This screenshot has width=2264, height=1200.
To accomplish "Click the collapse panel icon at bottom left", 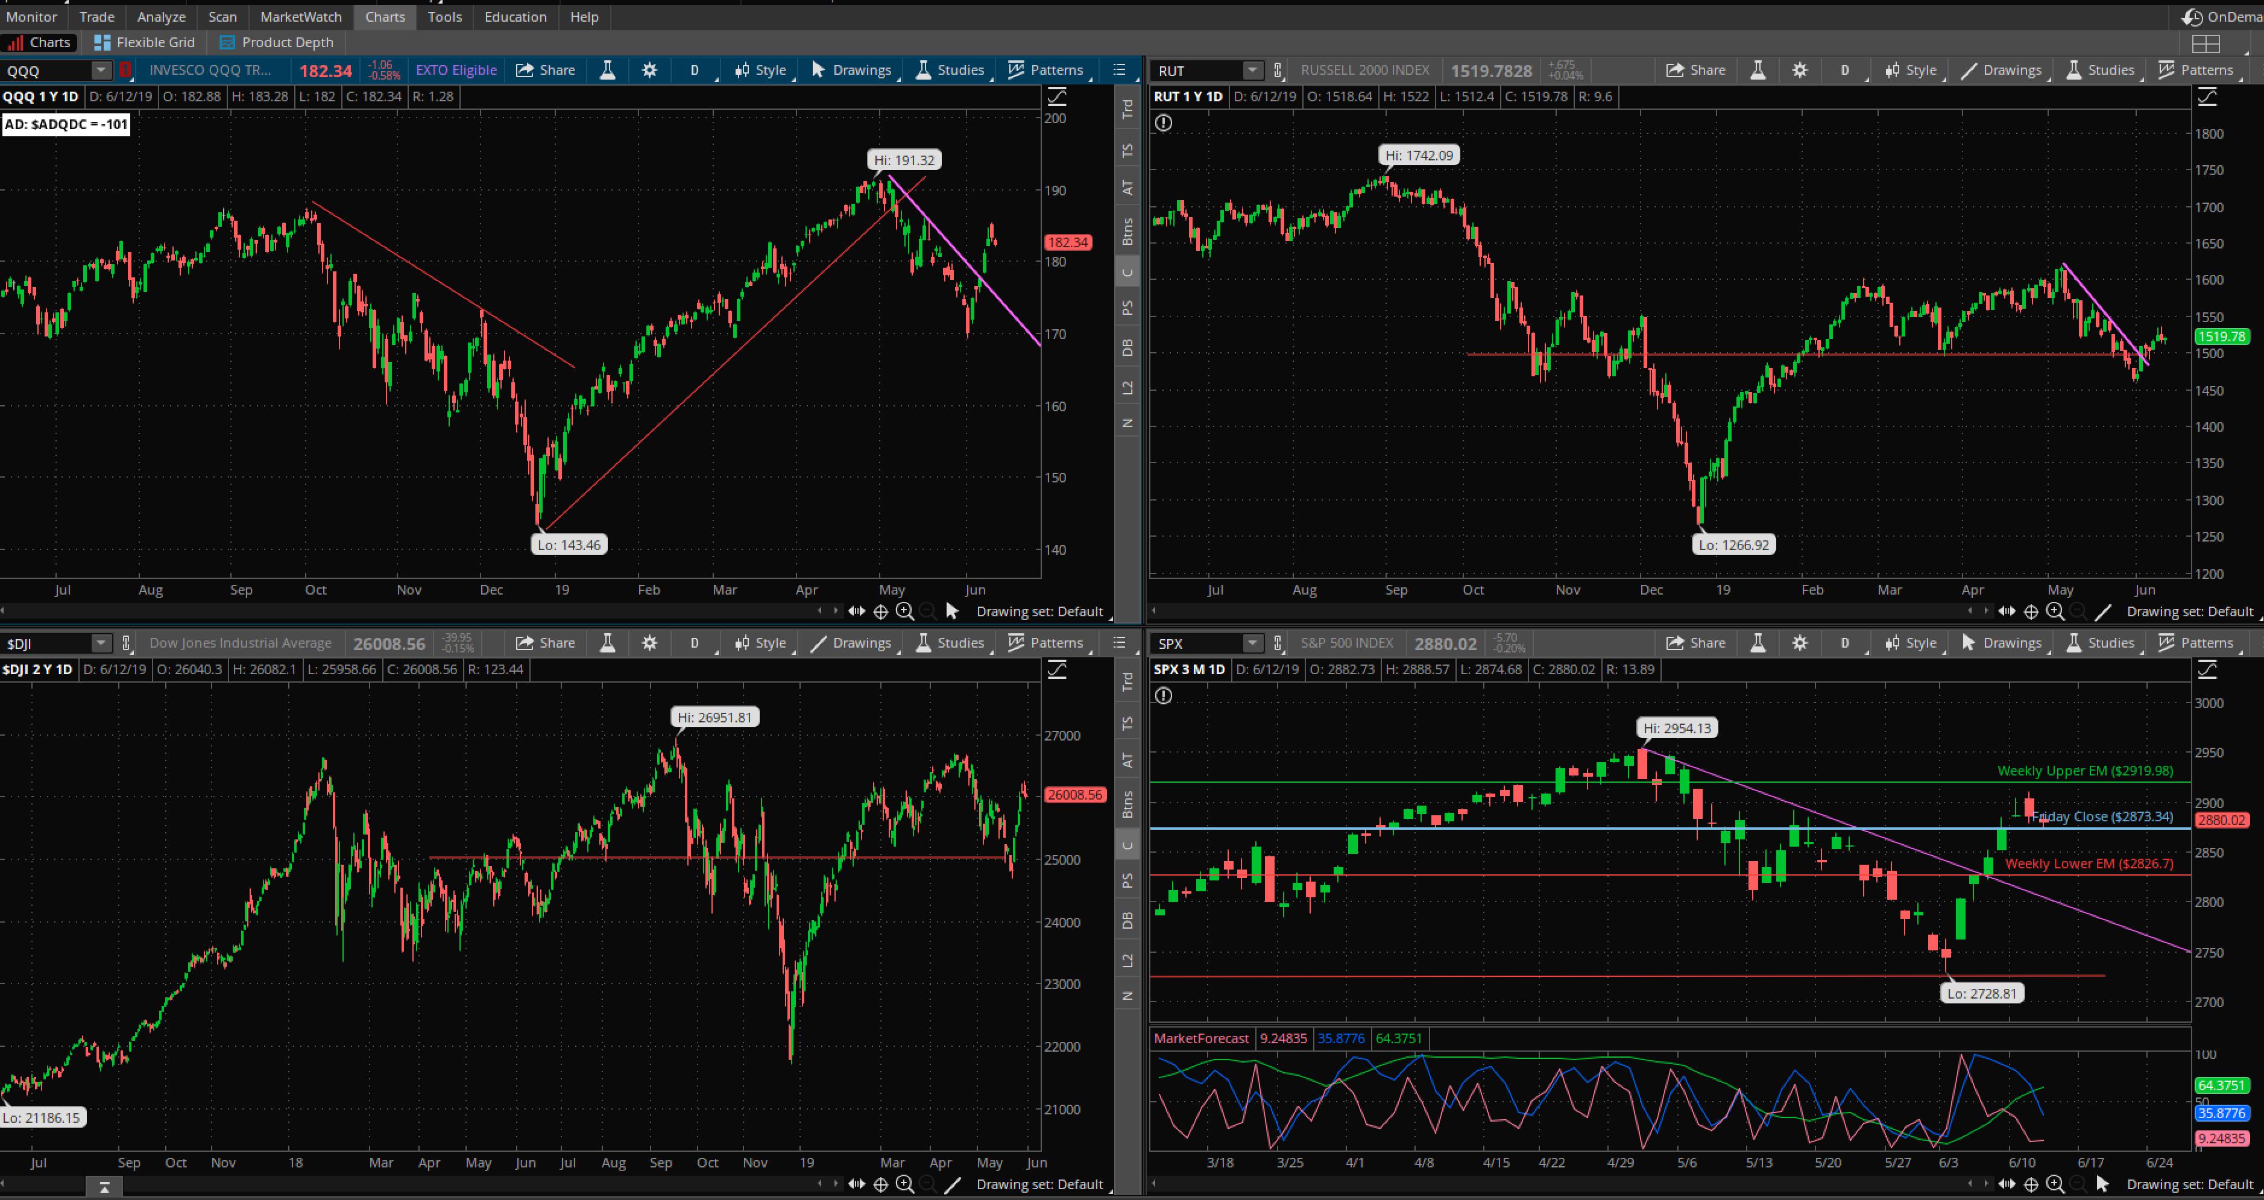I will pyautogui.click(x=104, y=1188).
